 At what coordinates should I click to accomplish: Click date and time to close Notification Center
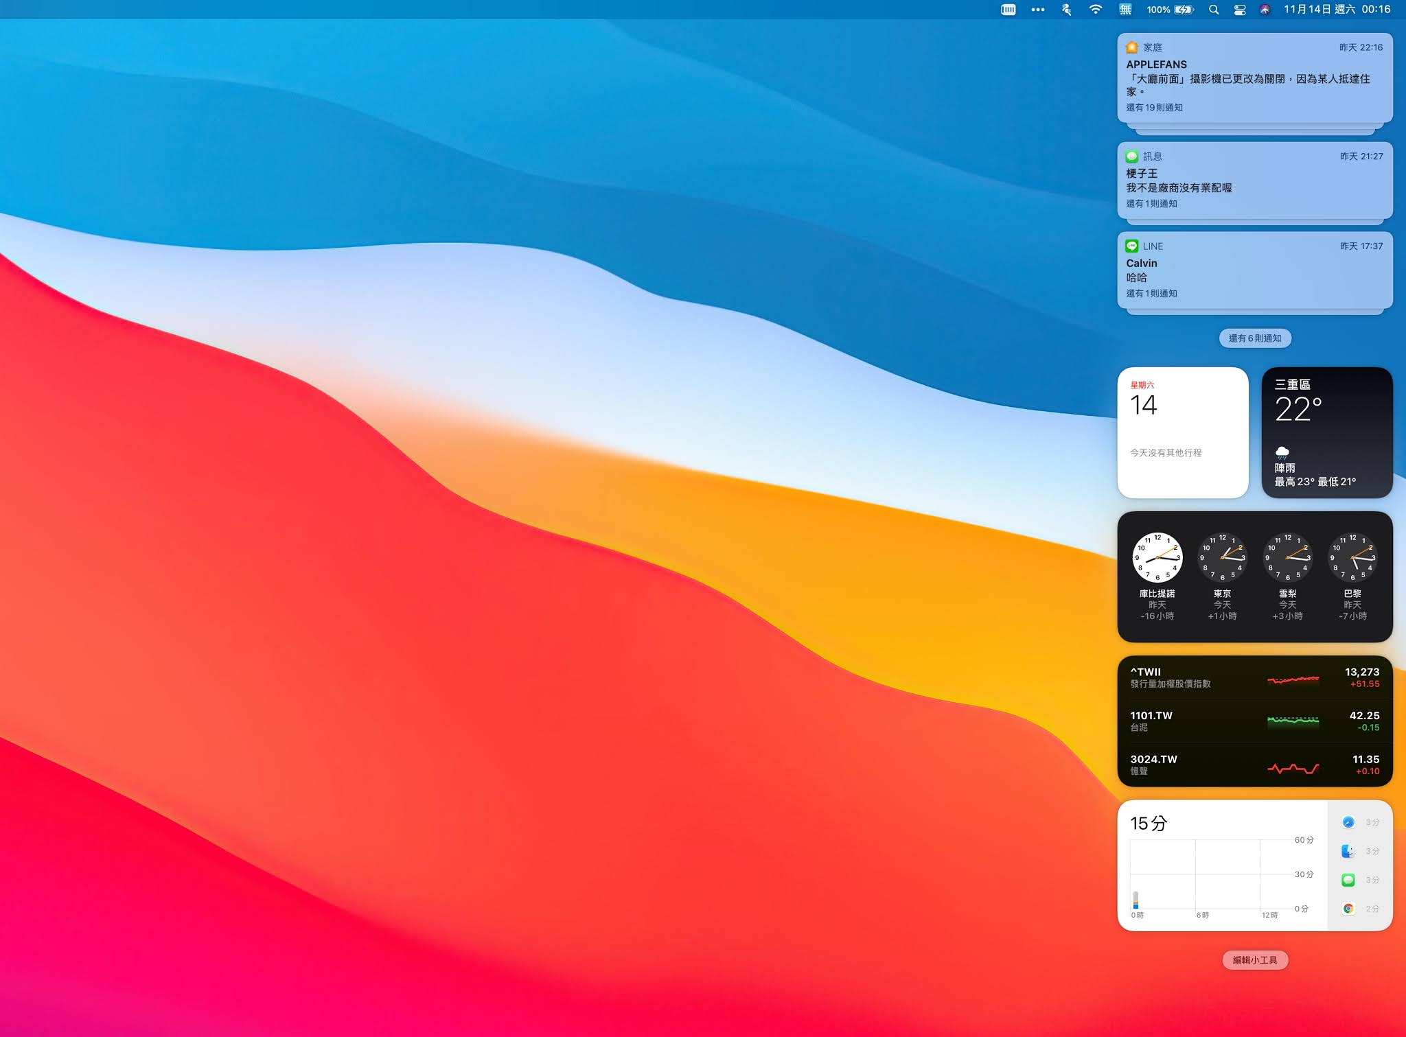coord(1337,10)
